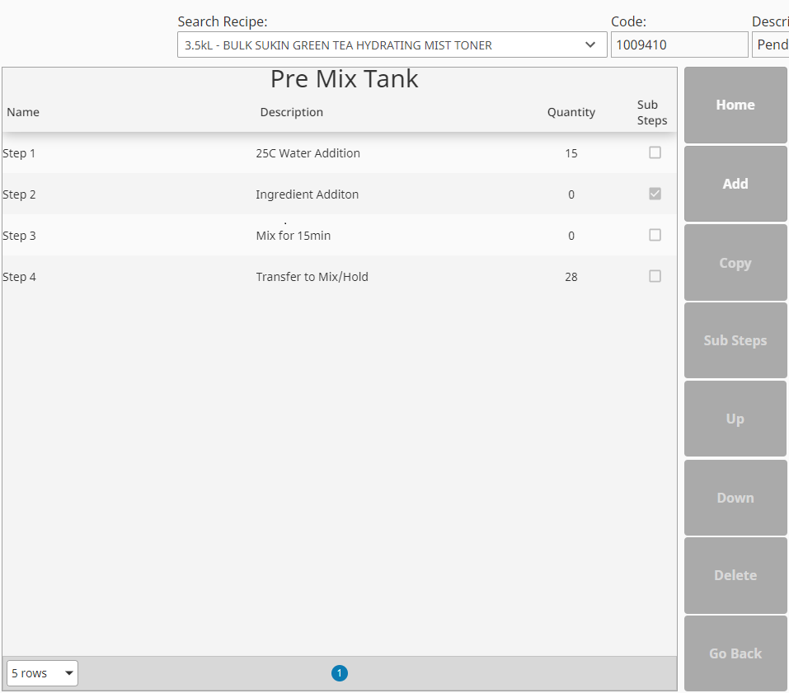Select the Step 4 row name
The height and width of the screenshot is (693, 789).
click(19, 277)
